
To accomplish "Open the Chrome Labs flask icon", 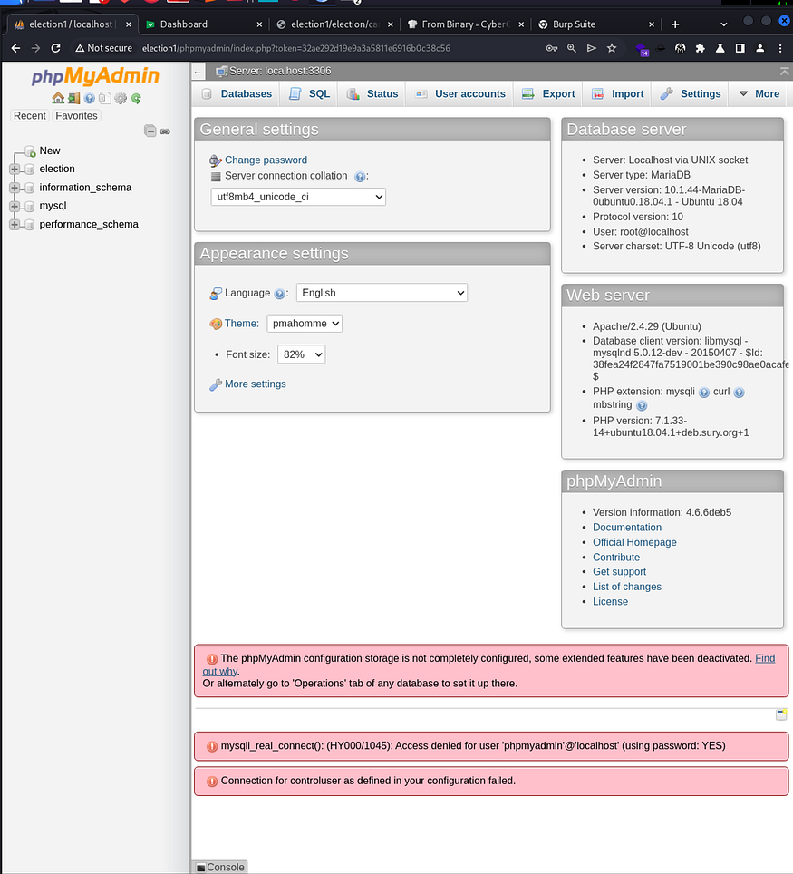I will 720,48.
